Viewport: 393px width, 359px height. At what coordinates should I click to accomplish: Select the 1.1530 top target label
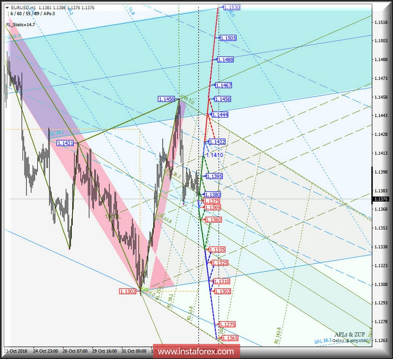[231, 7]
